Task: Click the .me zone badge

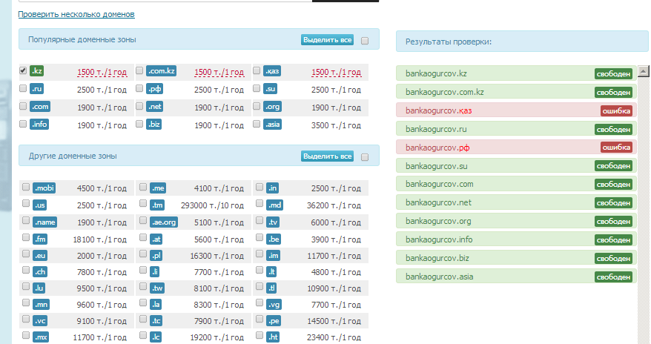Action: (158, 188)
